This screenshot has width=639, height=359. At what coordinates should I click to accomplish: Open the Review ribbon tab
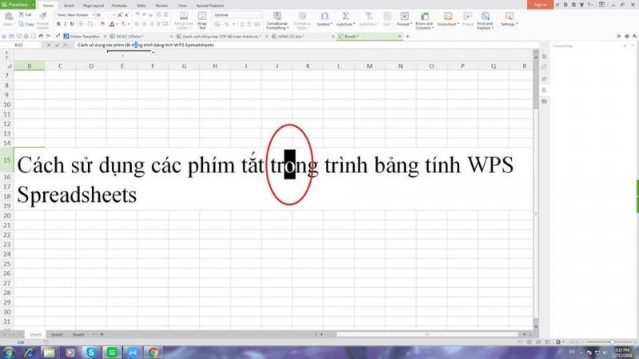point(161,6)
